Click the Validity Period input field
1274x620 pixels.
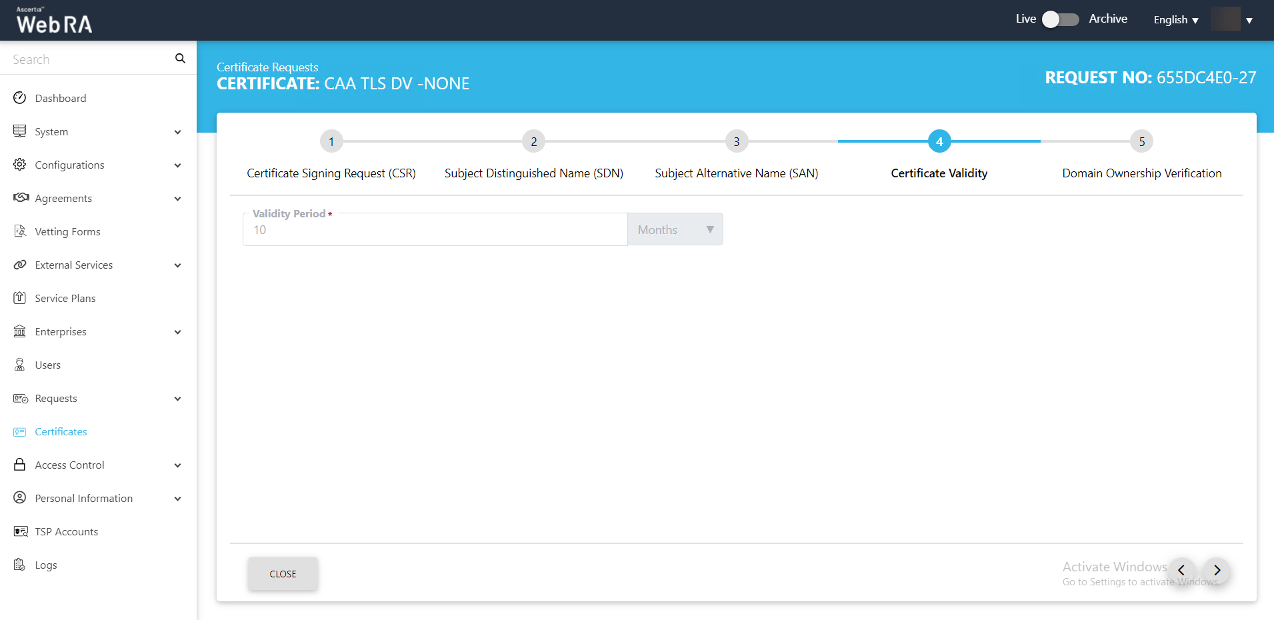(435, 230)
